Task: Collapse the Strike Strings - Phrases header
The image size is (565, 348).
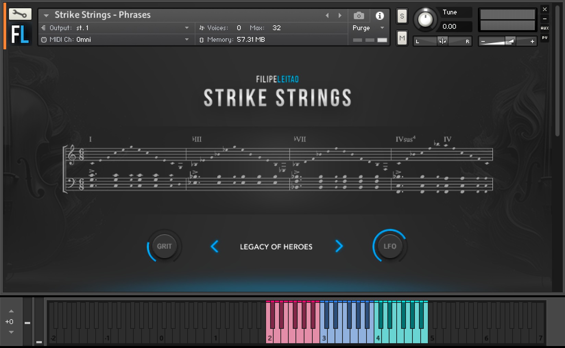Action: click(x=46, y=15)
